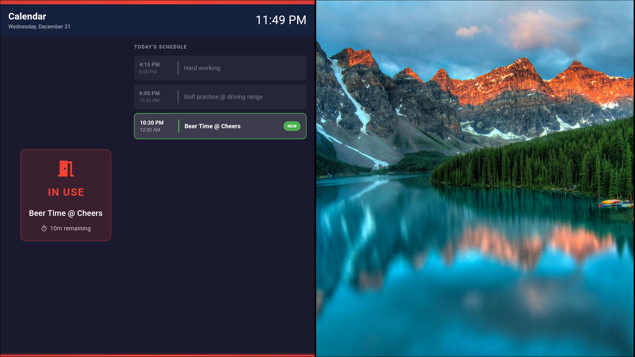The width and height of the screenshot is (635, 357).
Task: Select the Beer Time @ Cheers schedule row
Action: pos(212,126)
